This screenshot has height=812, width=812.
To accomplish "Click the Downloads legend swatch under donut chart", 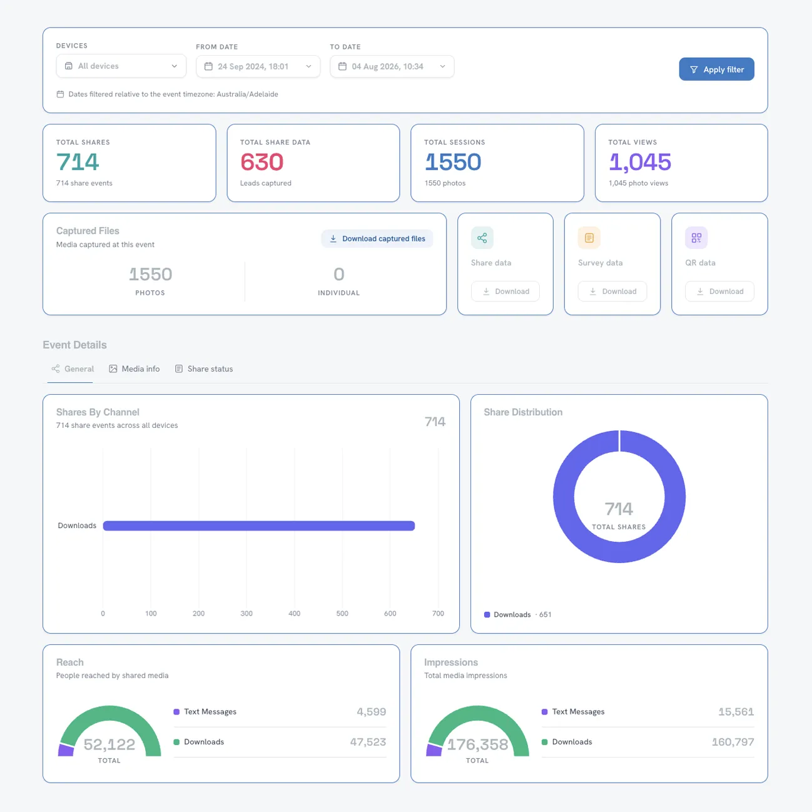I will 487,615.
